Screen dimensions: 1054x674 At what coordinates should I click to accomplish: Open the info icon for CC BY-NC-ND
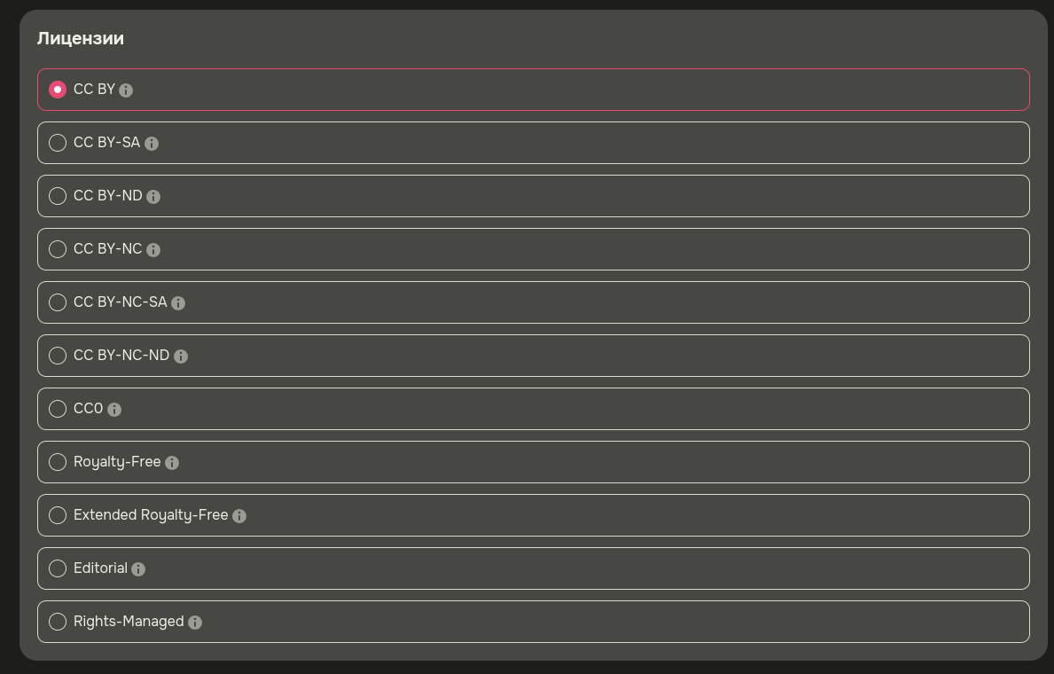pyautogui.click(x=181, y=357)
